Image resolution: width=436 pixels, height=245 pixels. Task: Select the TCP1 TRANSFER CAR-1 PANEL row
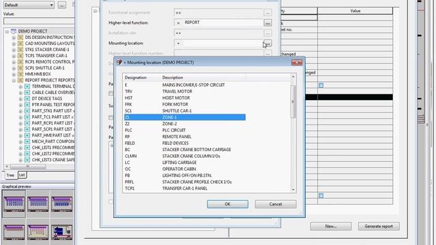pyautogui.click(x=185, y=189)
